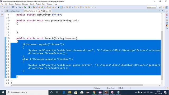Click the Smart Insert status entry
The height and width of the screenshot is (95, 169).
click(111, 88)
